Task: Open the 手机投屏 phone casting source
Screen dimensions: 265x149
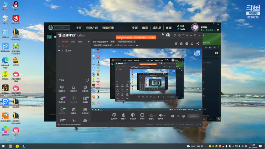Action: pyautogui.click(x=133, y=117)
